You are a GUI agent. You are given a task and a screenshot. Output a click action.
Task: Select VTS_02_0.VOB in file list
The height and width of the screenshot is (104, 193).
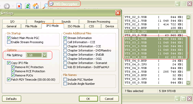(155, 17)
